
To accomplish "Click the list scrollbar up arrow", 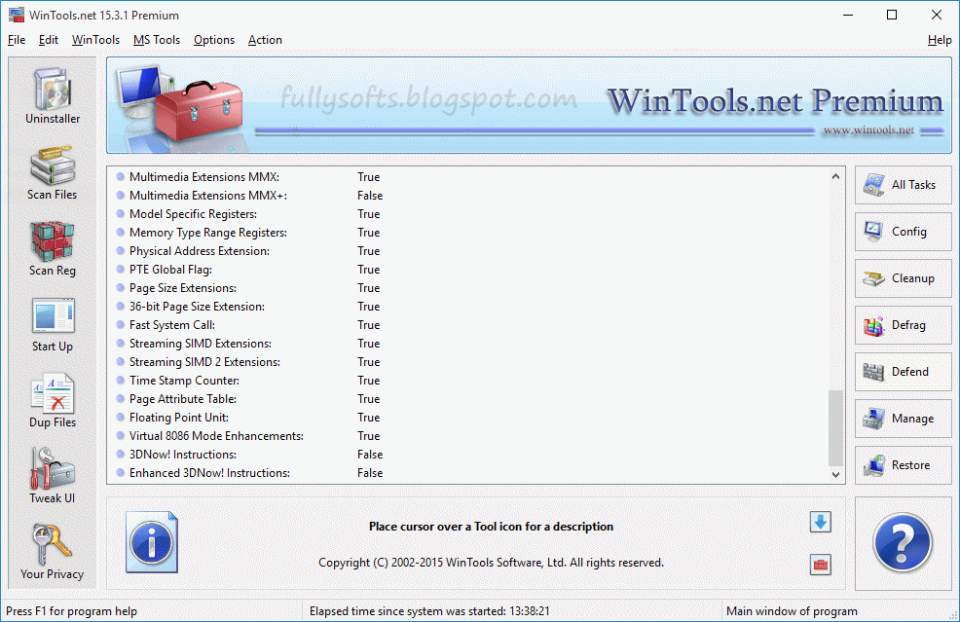I will (835, 176).
